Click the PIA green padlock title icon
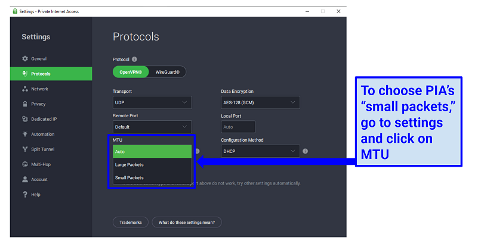This screenshot has width=481, height=250. pyautogui.click(x=15, y=11)
